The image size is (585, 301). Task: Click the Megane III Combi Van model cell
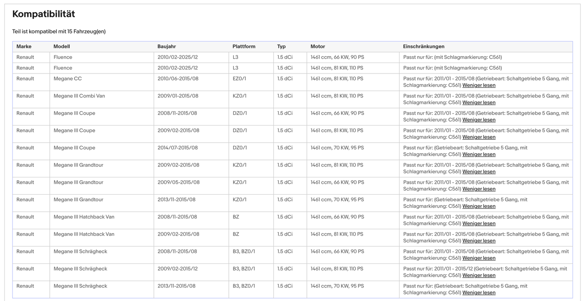(x=79, y=96)
